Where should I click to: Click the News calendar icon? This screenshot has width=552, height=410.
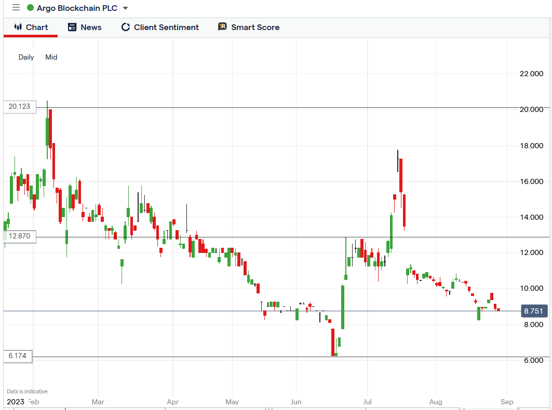72,27
